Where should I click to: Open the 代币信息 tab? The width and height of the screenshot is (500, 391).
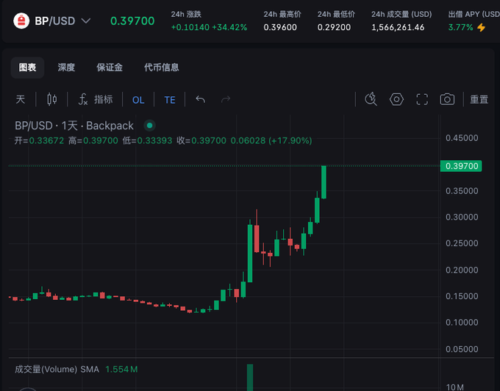pyautogui.click(x=161, y=68)
